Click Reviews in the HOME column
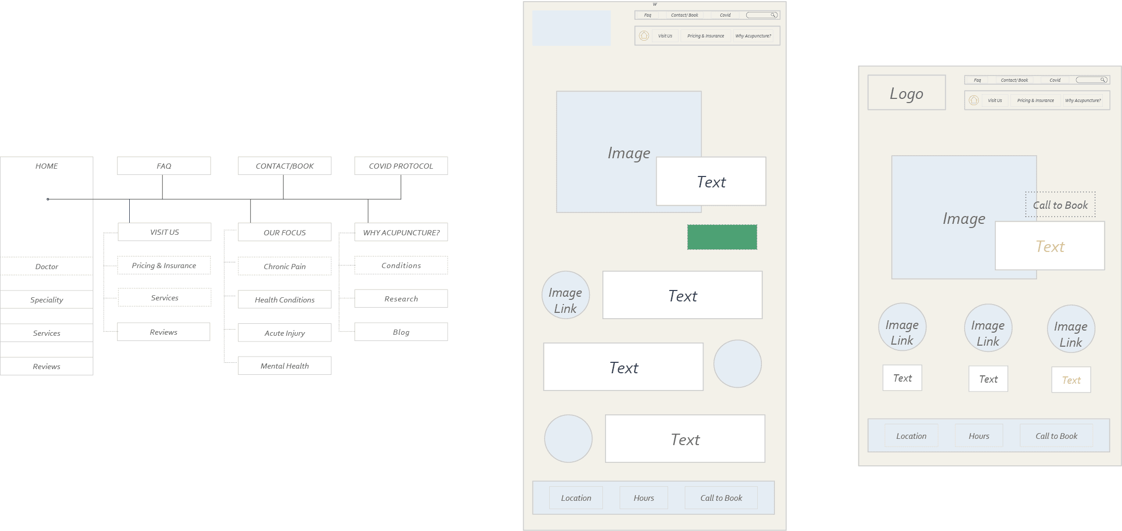The height and width of the screenshot is (531, 1122). point(47,366)
